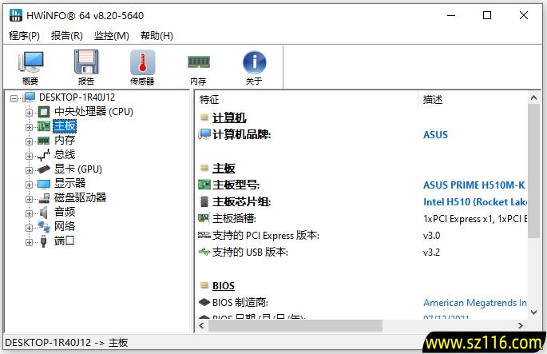Click the RAM icon beside 内存 in tree
Image resolution: width=547 pixels, height=354 pixels.
click(44, 141)
